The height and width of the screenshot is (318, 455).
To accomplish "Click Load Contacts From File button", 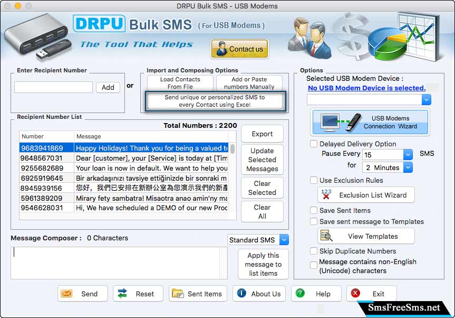I will [180, 83].
